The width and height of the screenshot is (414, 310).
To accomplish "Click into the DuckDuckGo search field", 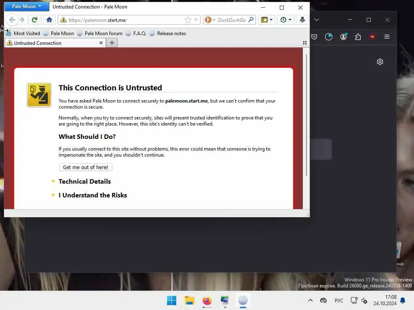I will coord(232,20).
